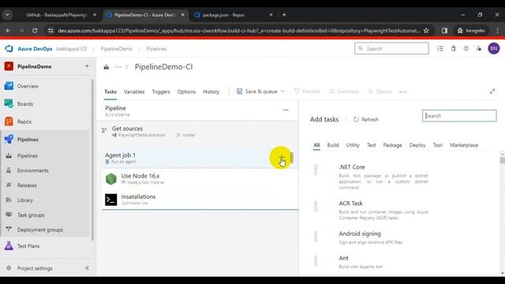Switch to the Triggers tab
This screenshot has width=505, height=284.
161,92
